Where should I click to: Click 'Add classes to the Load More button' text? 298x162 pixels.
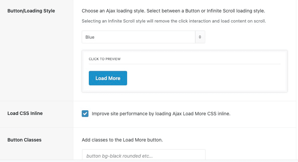coord(122,140)
